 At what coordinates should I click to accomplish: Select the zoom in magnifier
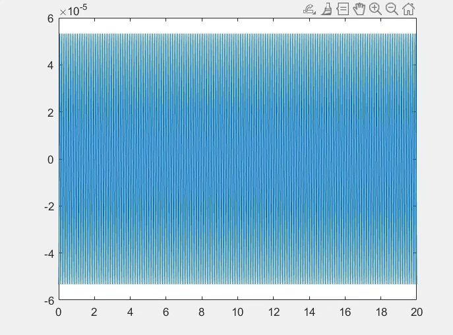coord(375,9)
